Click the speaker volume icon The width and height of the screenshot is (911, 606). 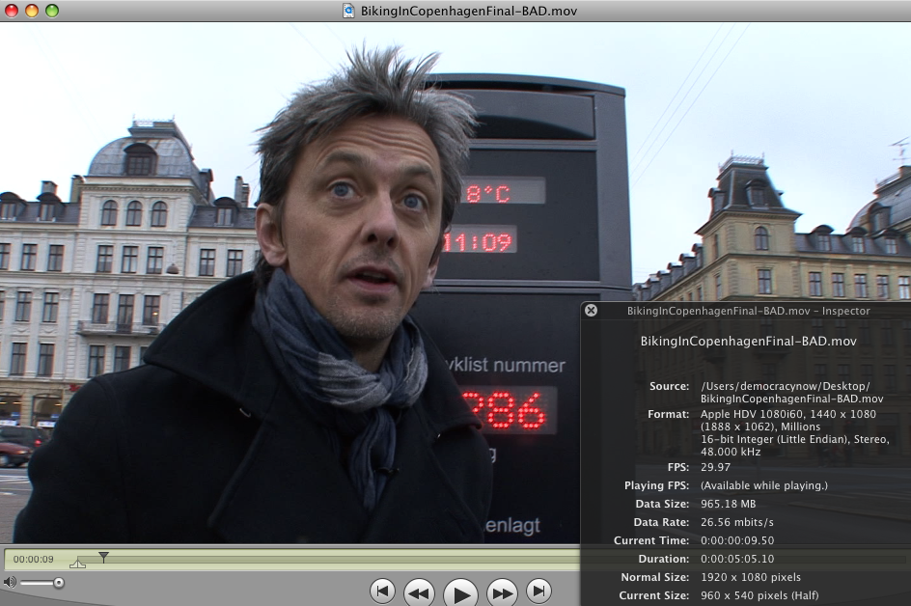(10, 582)
